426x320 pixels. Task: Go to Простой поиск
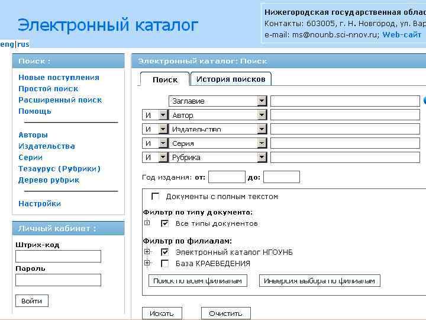49,89
